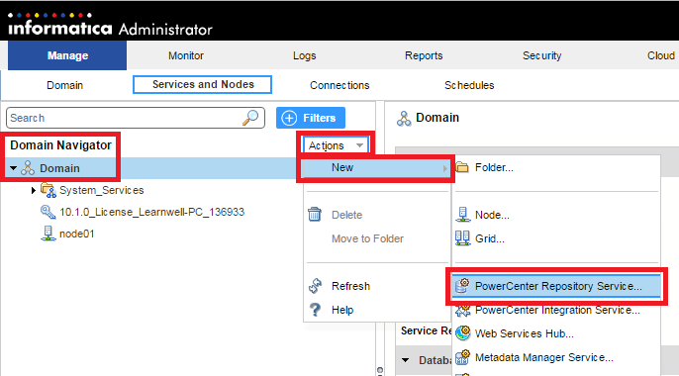Open the Connections tab
This screenshot has height=376, width=679.
339,85
